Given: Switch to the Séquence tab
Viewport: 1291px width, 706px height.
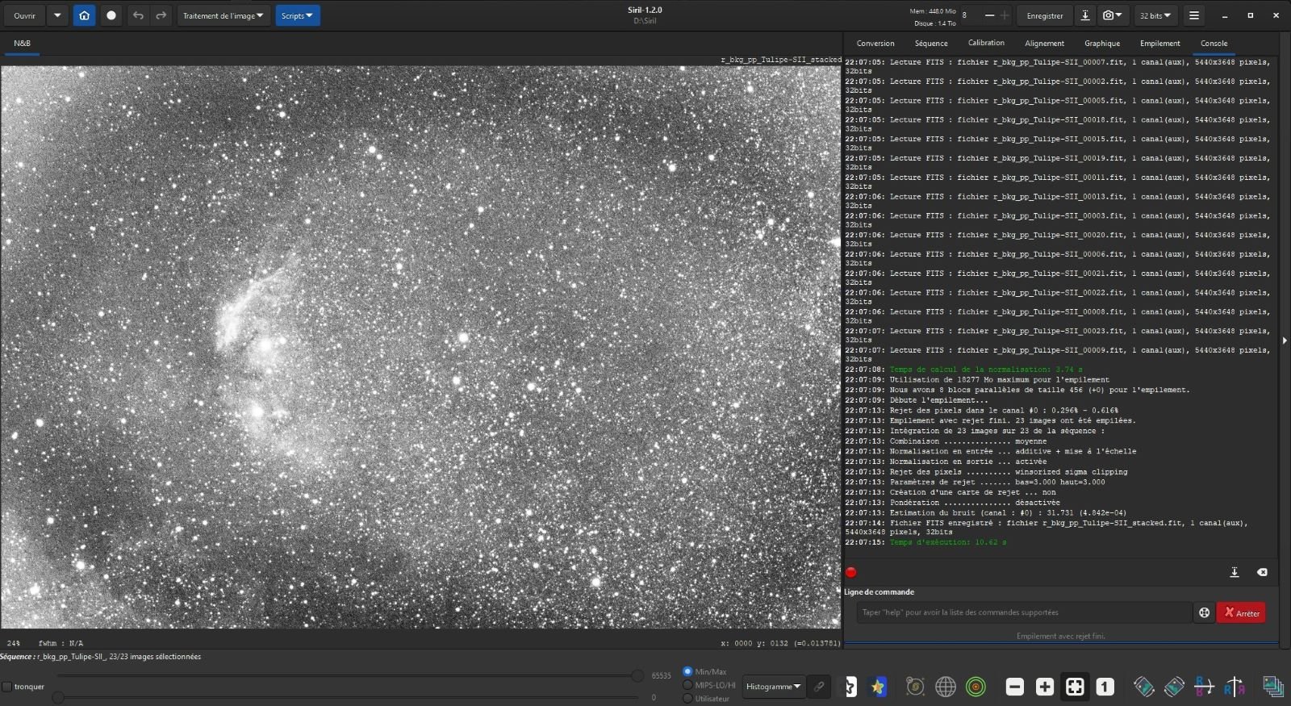Looking at the screenshot, I should tap(931, 44).
